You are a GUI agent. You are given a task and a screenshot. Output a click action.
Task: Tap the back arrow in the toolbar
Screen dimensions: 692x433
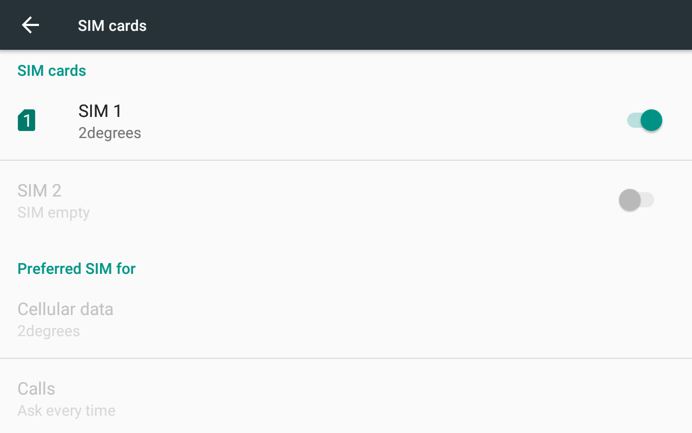pyautogui.click(x=30, y=25)
